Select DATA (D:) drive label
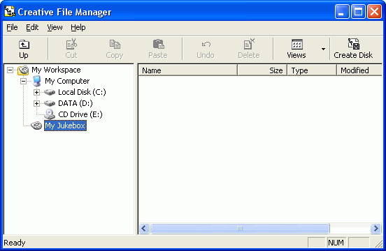The height and width of the screenshot is (251, 386). coord(76,103)
